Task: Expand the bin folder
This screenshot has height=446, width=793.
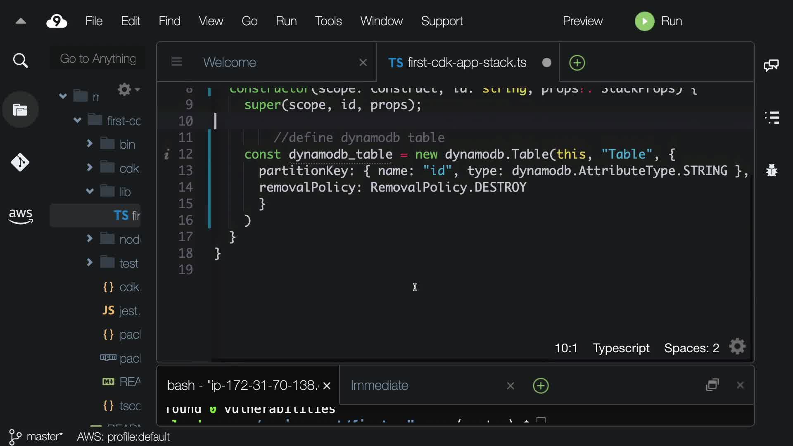Action: (90, 143)
